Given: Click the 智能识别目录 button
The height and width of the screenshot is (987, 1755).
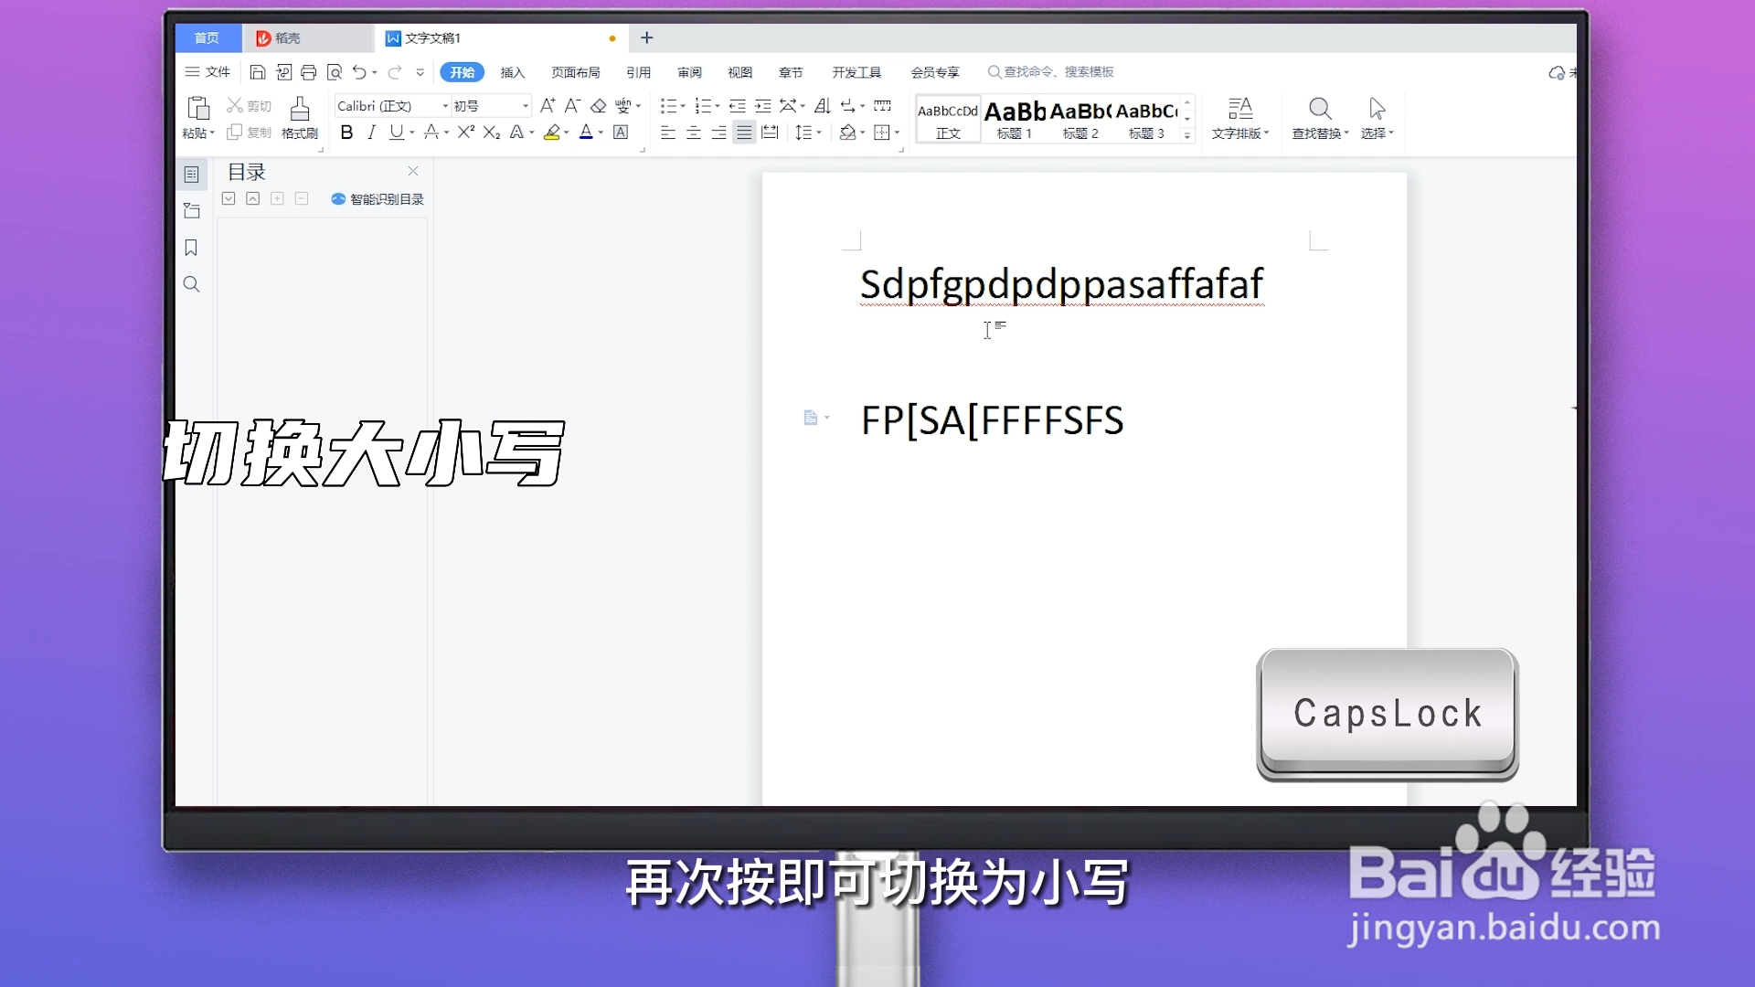Looking at the screenshot, I should coord(378,199).
